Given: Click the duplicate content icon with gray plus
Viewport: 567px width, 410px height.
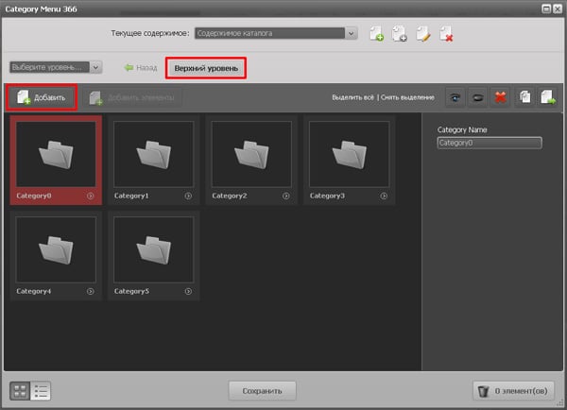Looking at the screenshot, I should [400, 34].
